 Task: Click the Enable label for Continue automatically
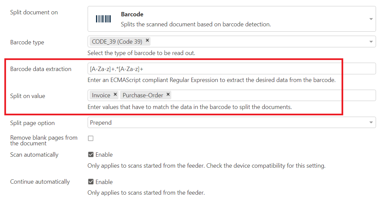click(x=104, y=182)
